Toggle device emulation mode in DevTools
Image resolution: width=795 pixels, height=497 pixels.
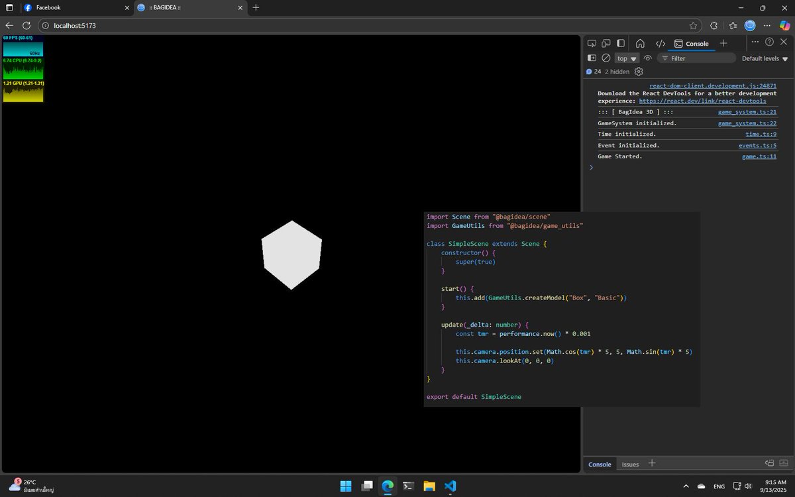(x=606, y=43)
